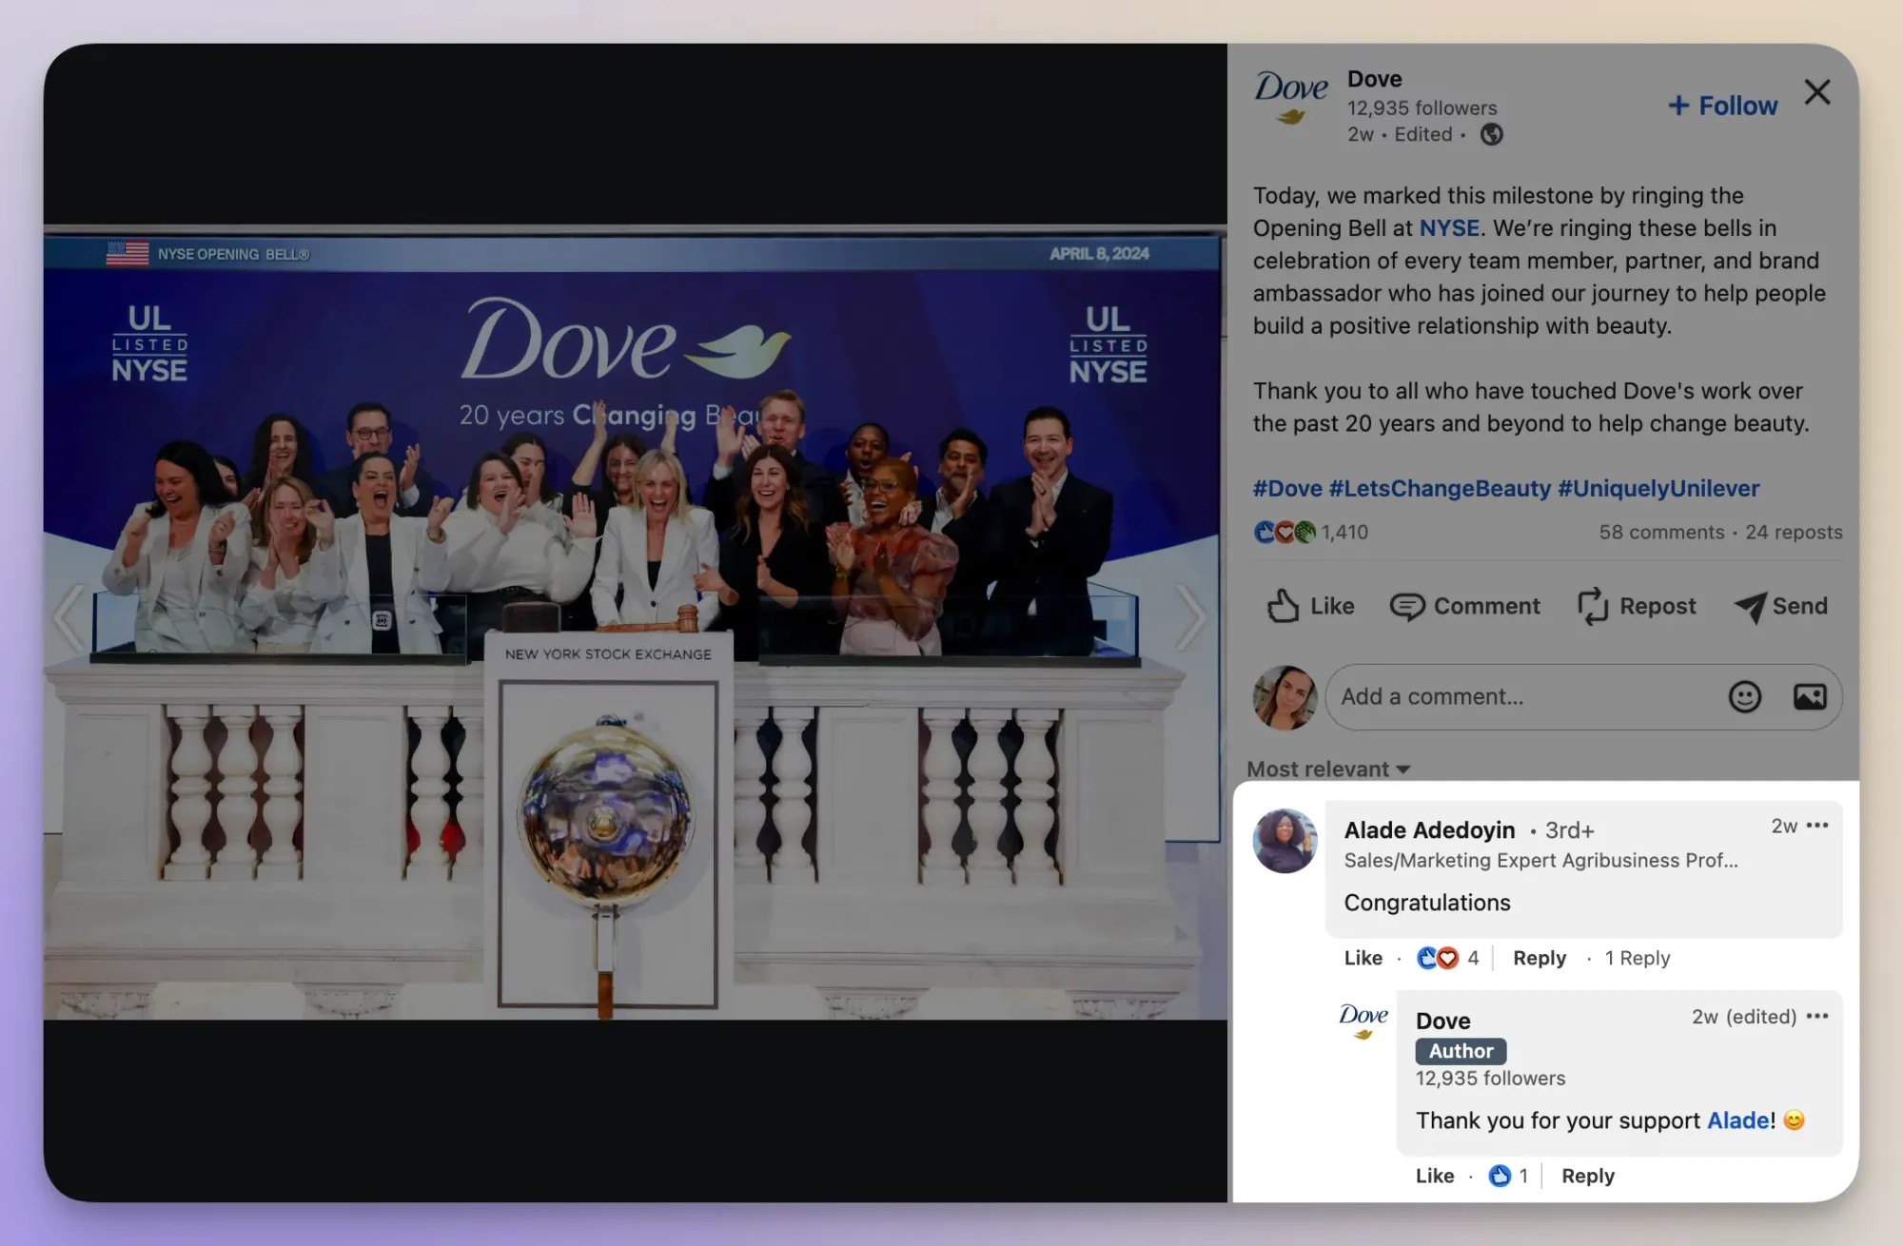Expand the Most relevant sort dropdown
This screenshot has width=1903, height=1246.
tap(1328, 769)
